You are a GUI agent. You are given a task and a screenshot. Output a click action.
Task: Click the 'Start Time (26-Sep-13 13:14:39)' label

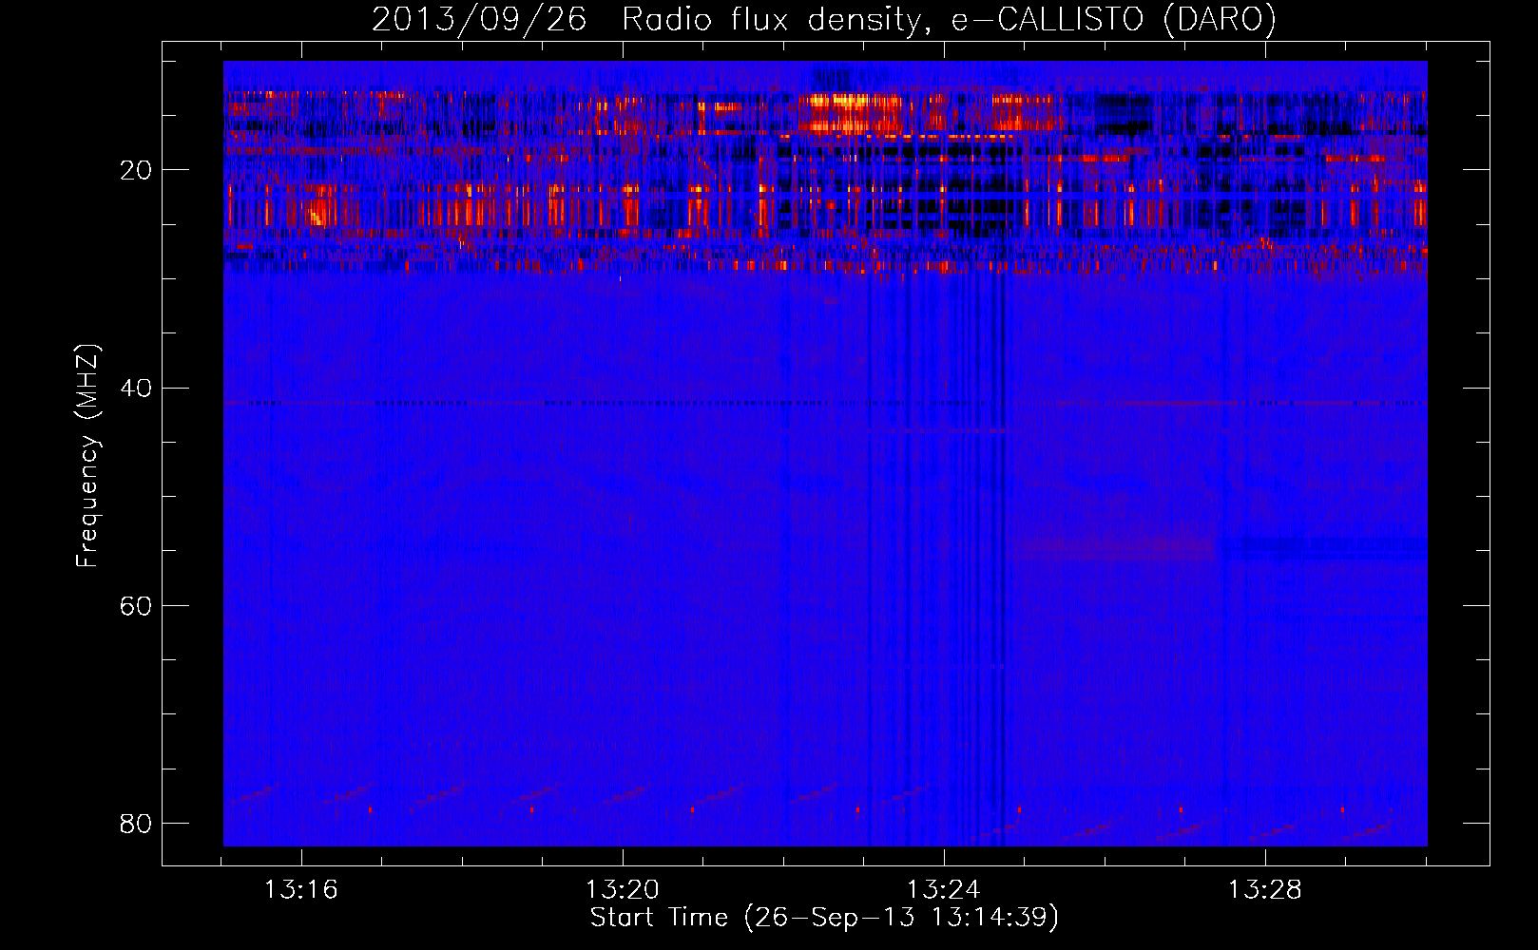[x=824, y=918]
